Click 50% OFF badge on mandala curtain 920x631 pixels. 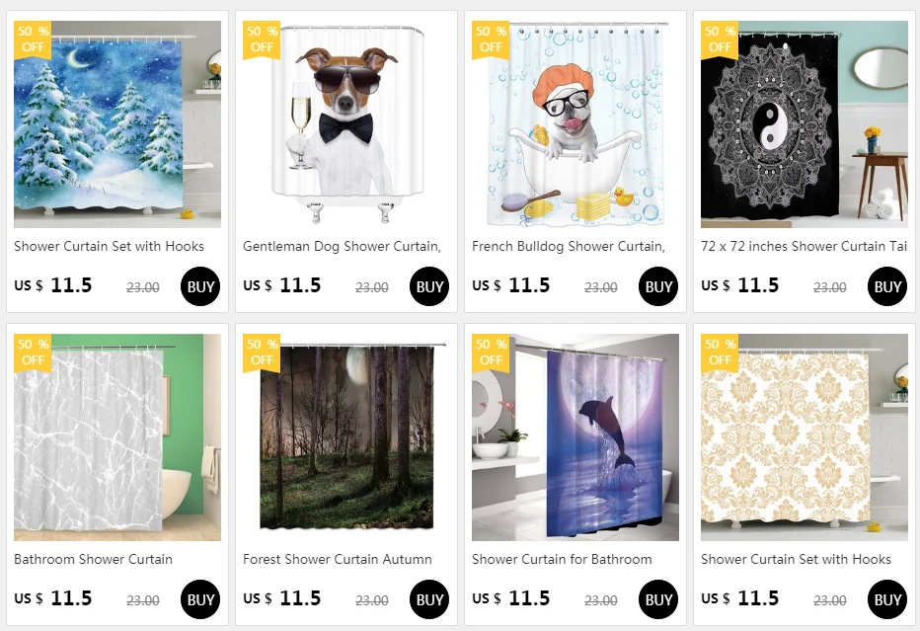click(x=720, y=39)
